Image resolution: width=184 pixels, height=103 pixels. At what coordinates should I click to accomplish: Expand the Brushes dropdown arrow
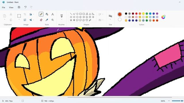(62, 19)
